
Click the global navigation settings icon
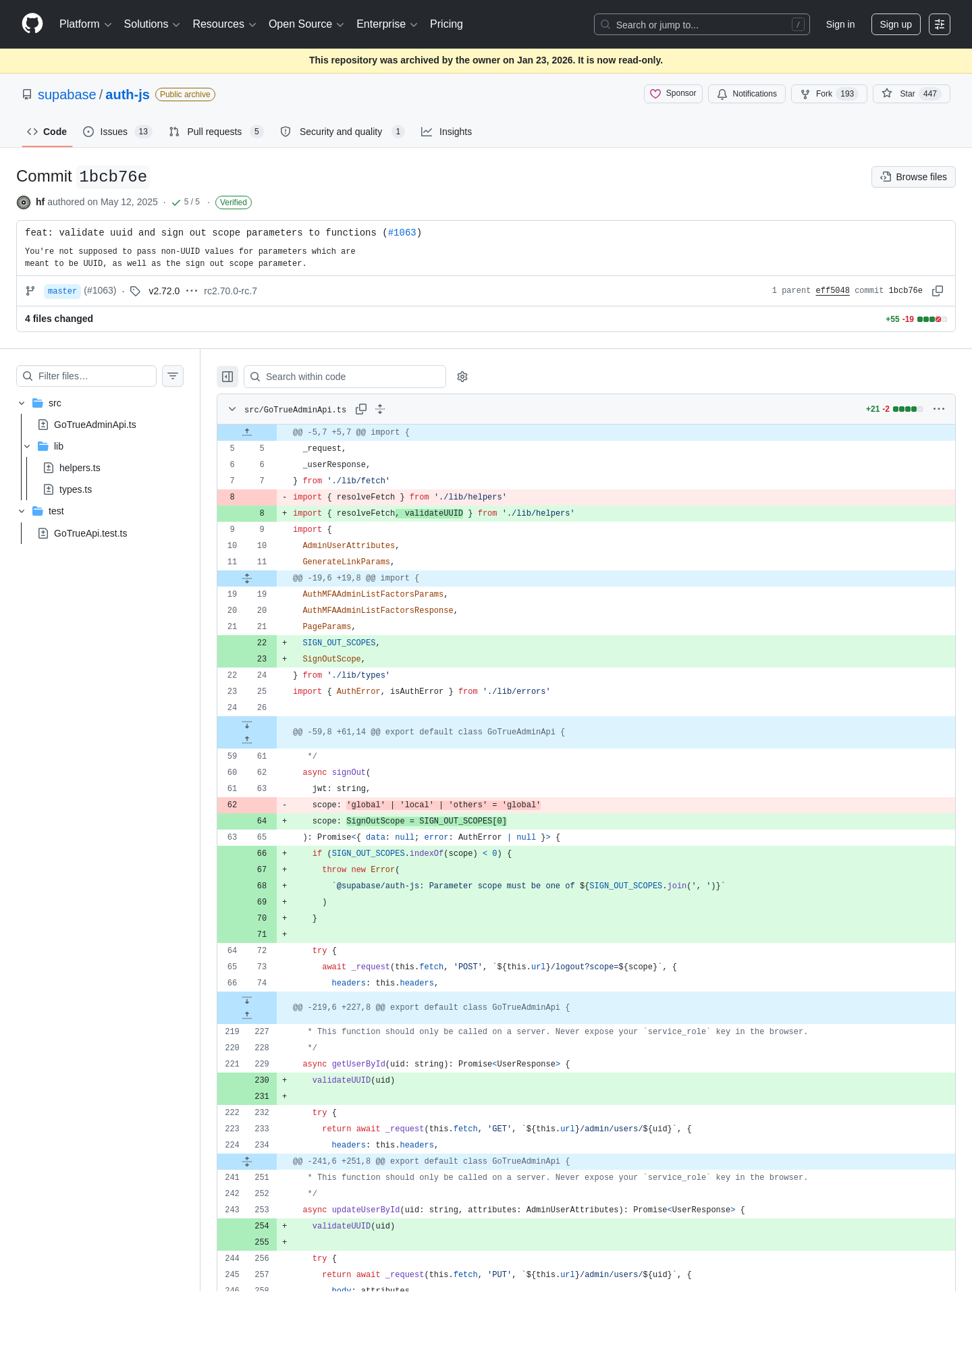[940, 24]
